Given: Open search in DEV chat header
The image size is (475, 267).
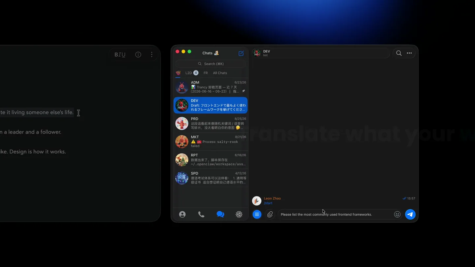Looking at the screenshot, I should tap(399, 53).
